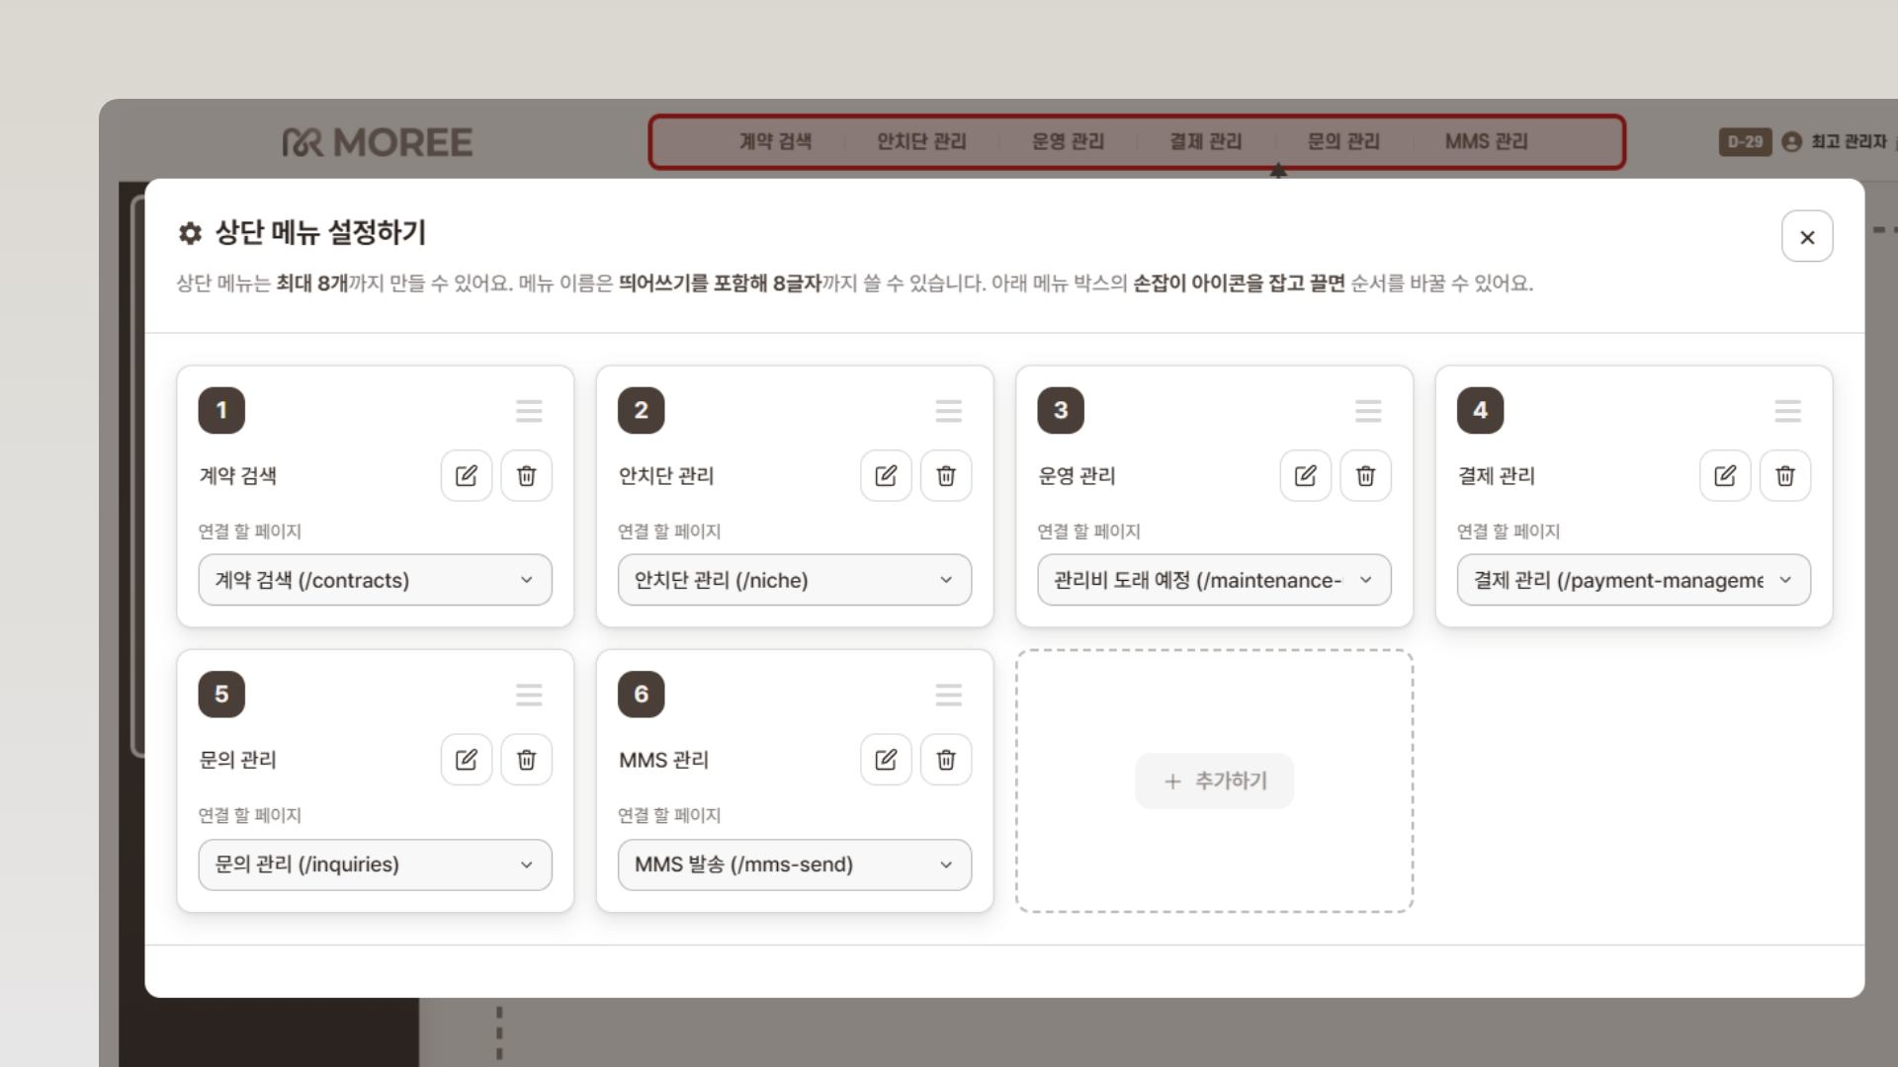The width and height of the screenshot is (1898, 1067).
Task: Edit the 결제 관리 menu name
Action: [1725, 476]
